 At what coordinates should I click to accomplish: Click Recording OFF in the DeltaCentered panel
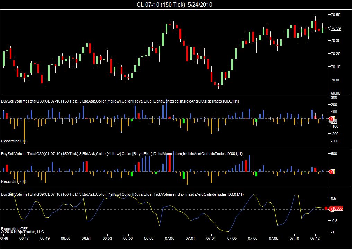click(14, 141)
